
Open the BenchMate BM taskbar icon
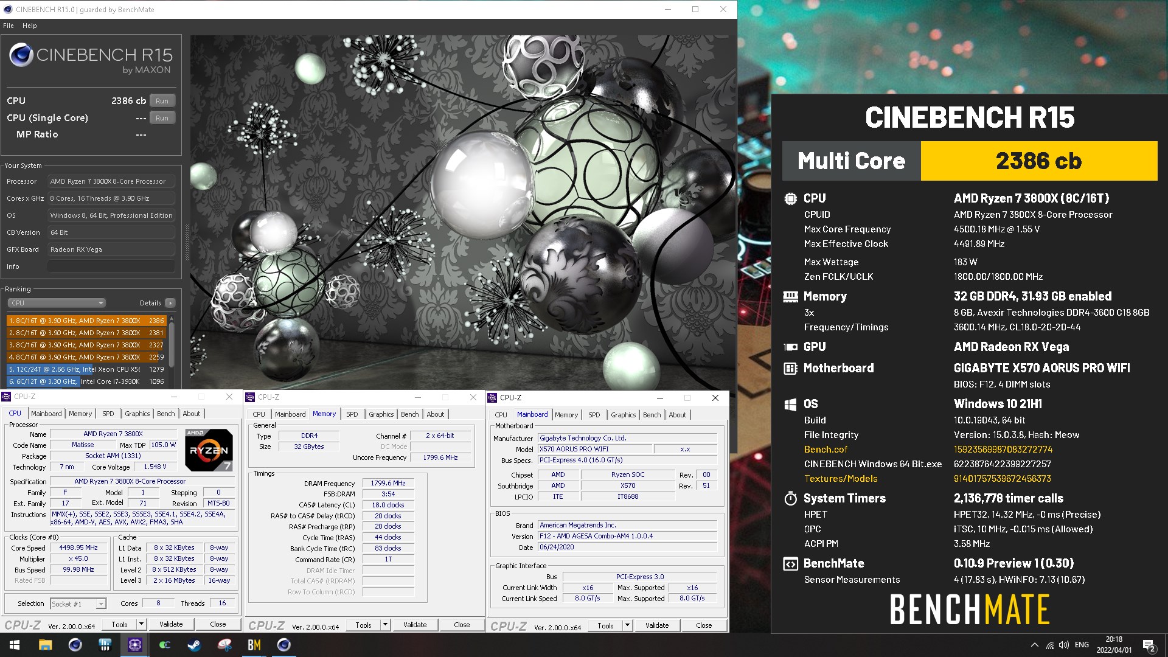(254, 645)
